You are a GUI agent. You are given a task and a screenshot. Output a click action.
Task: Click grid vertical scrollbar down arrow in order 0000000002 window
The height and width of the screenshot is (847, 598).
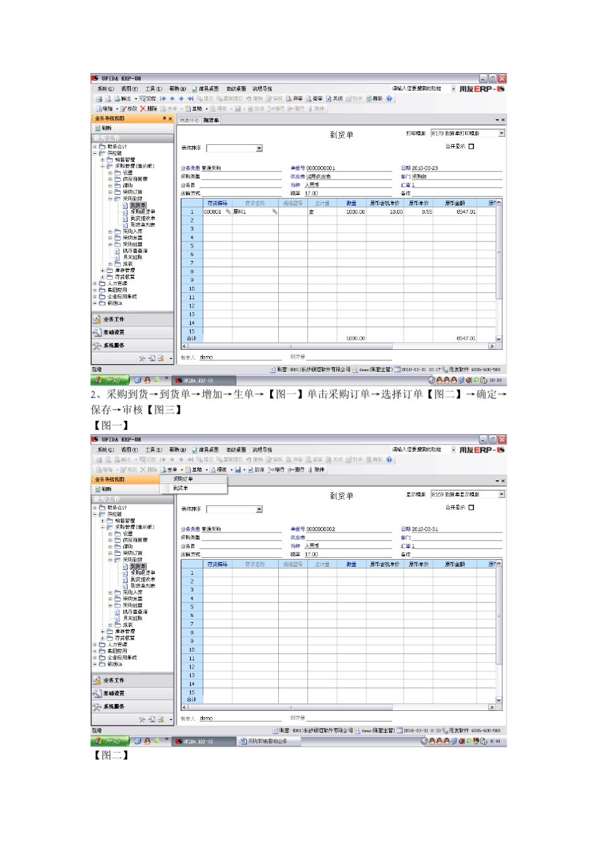click(x=499, y=700)
